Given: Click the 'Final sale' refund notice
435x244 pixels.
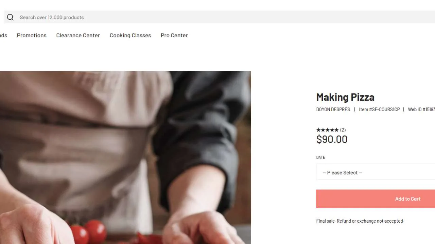Looking at the screenshot, I should tap(360, 221).
